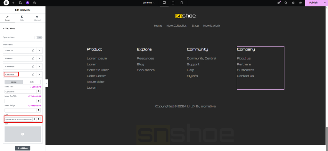
Task: Open dynamic tags for Link field
Action: pos(38,119)
